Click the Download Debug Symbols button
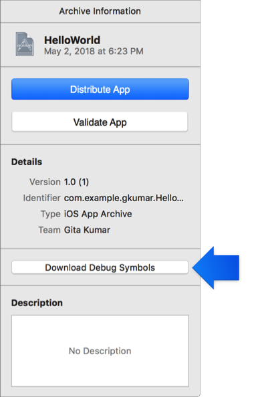Image resolution: width=266 pixels, height=397 pixels. tap(100, 267)
